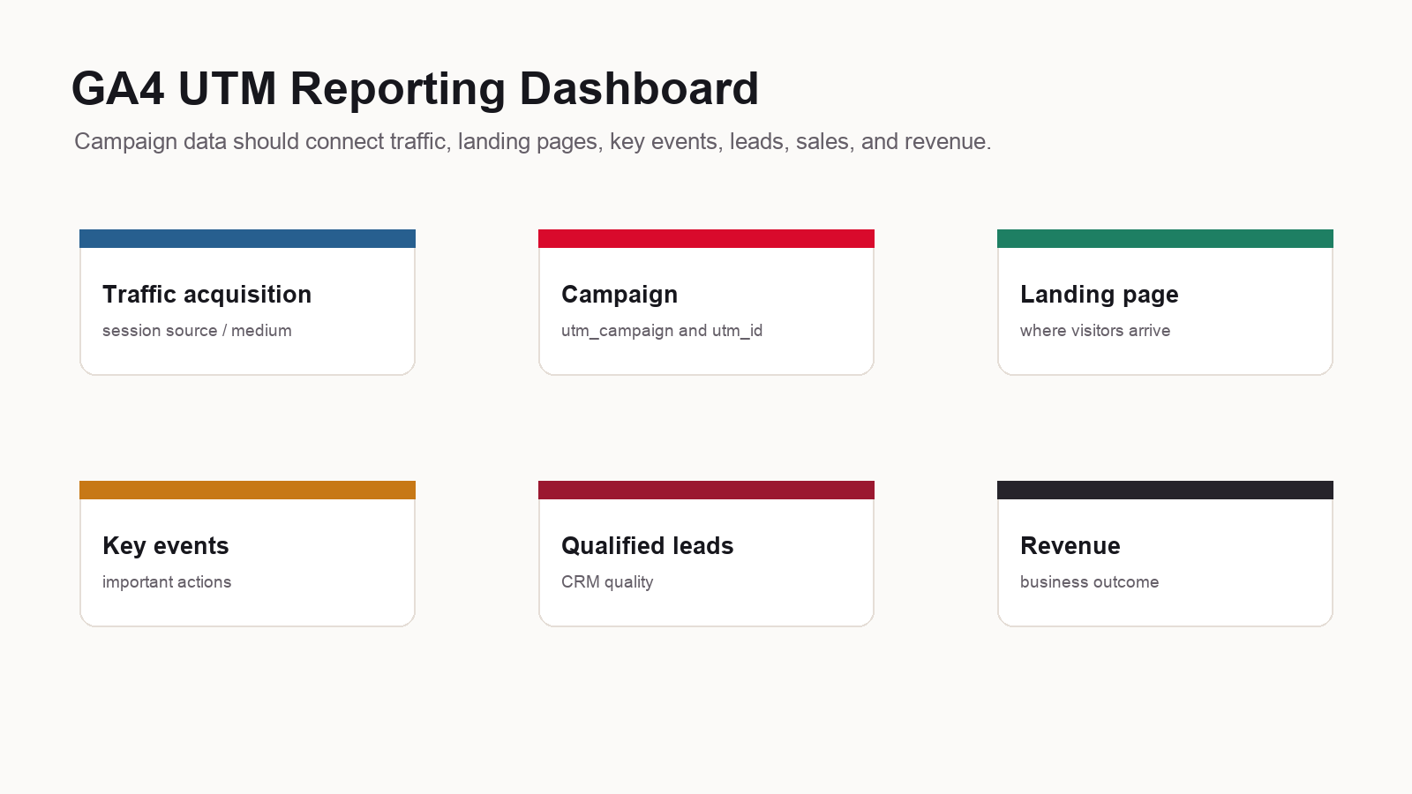Select the "Qualified leads" card title
The width and height of the screenshot is (1412, 794).
point(648,546)
